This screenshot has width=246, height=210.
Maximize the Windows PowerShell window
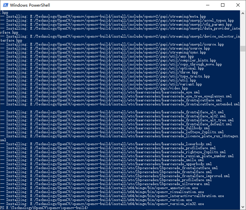tap(223, 5)
